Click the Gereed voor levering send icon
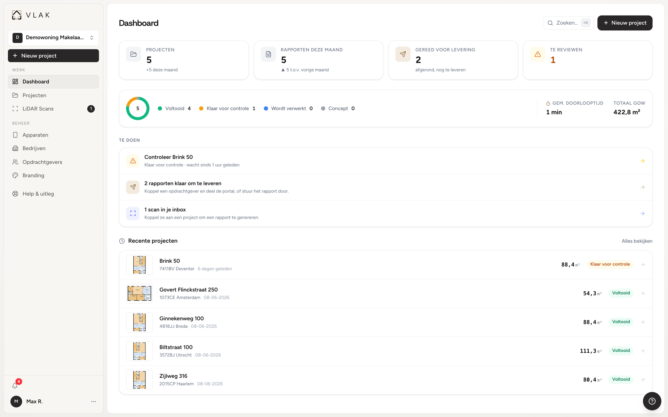668x417 pixels. coord(403,54)
